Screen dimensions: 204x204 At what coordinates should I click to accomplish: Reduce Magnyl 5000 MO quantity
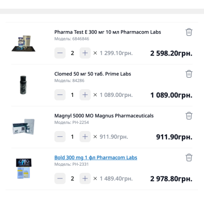pos(60,137)
